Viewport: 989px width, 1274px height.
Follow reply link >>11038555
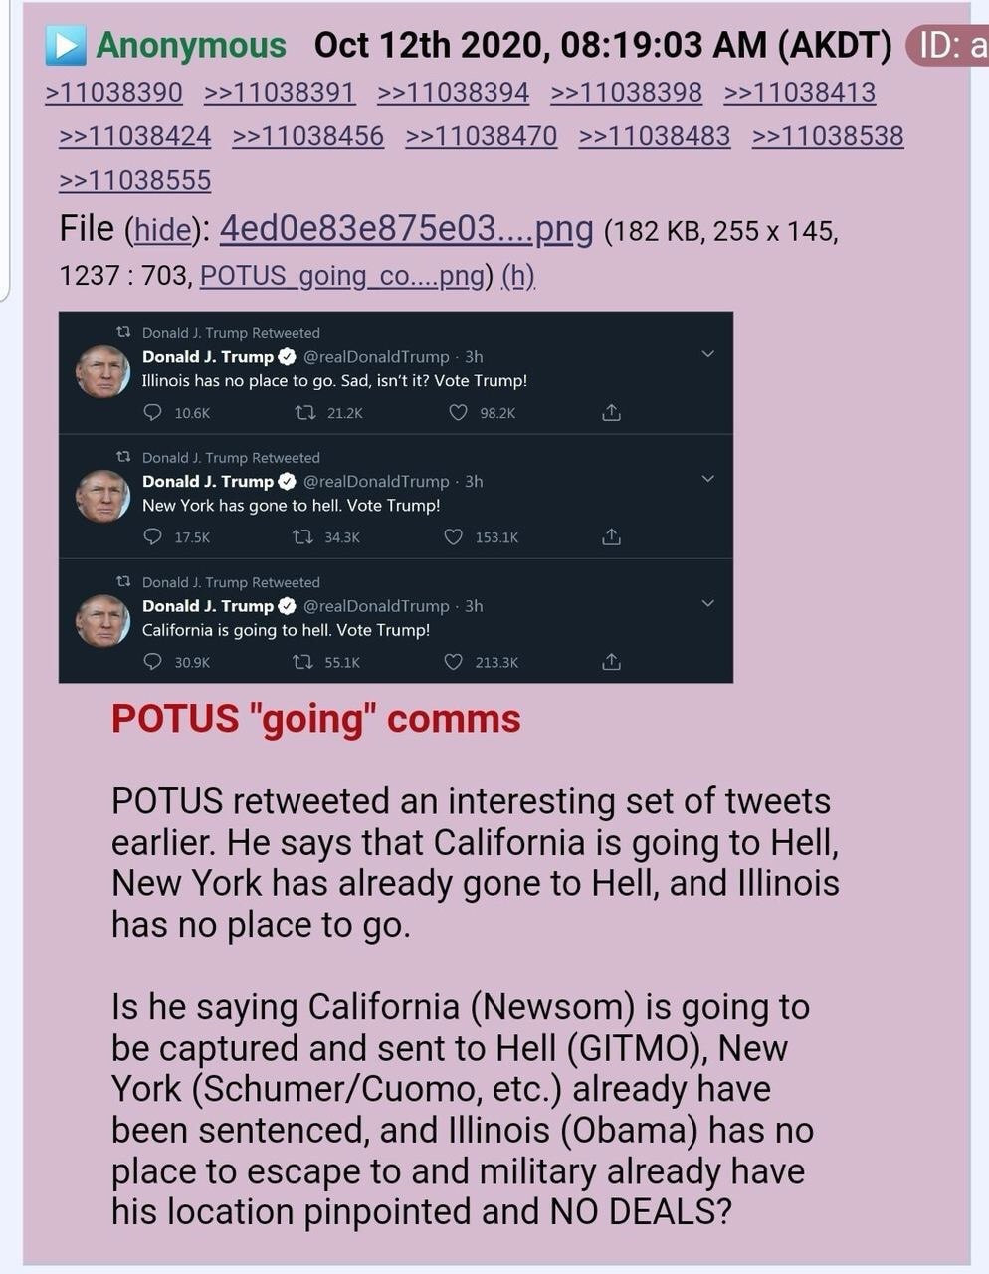tap(135, 180)
